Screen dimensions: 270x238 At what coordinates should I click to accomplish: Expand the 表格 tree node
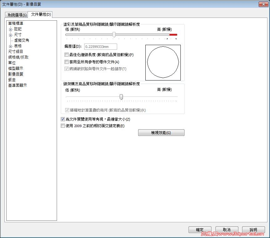(11, 46)
